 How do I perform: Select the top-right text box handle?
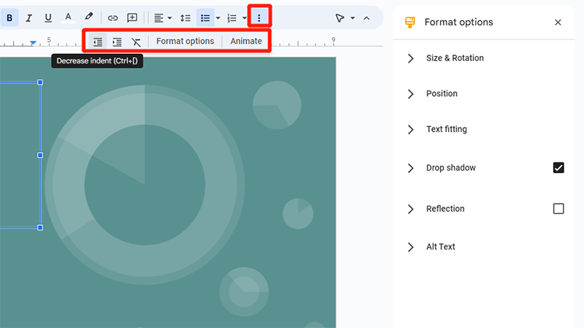point(40,82)
